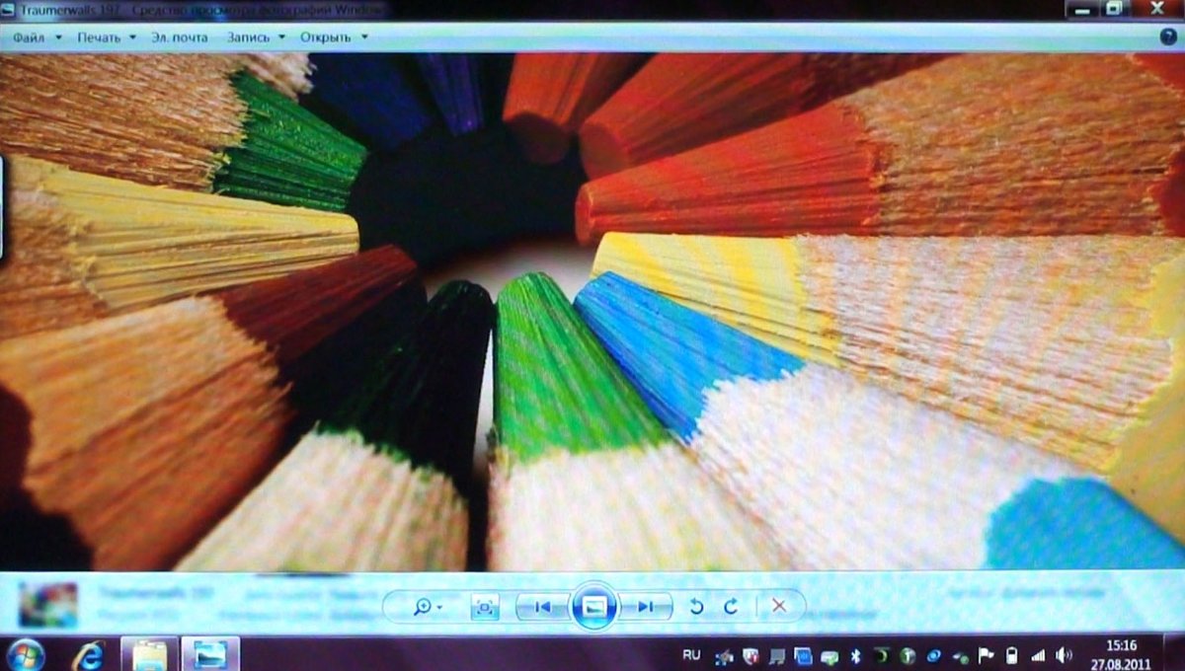Switch the RU language indicator
This screenshot has width=1185, height=671.
691,655
